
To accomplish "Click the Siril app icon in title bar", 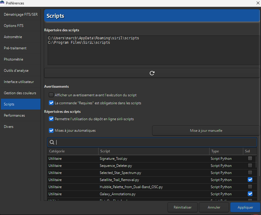I will pos(2,3).
